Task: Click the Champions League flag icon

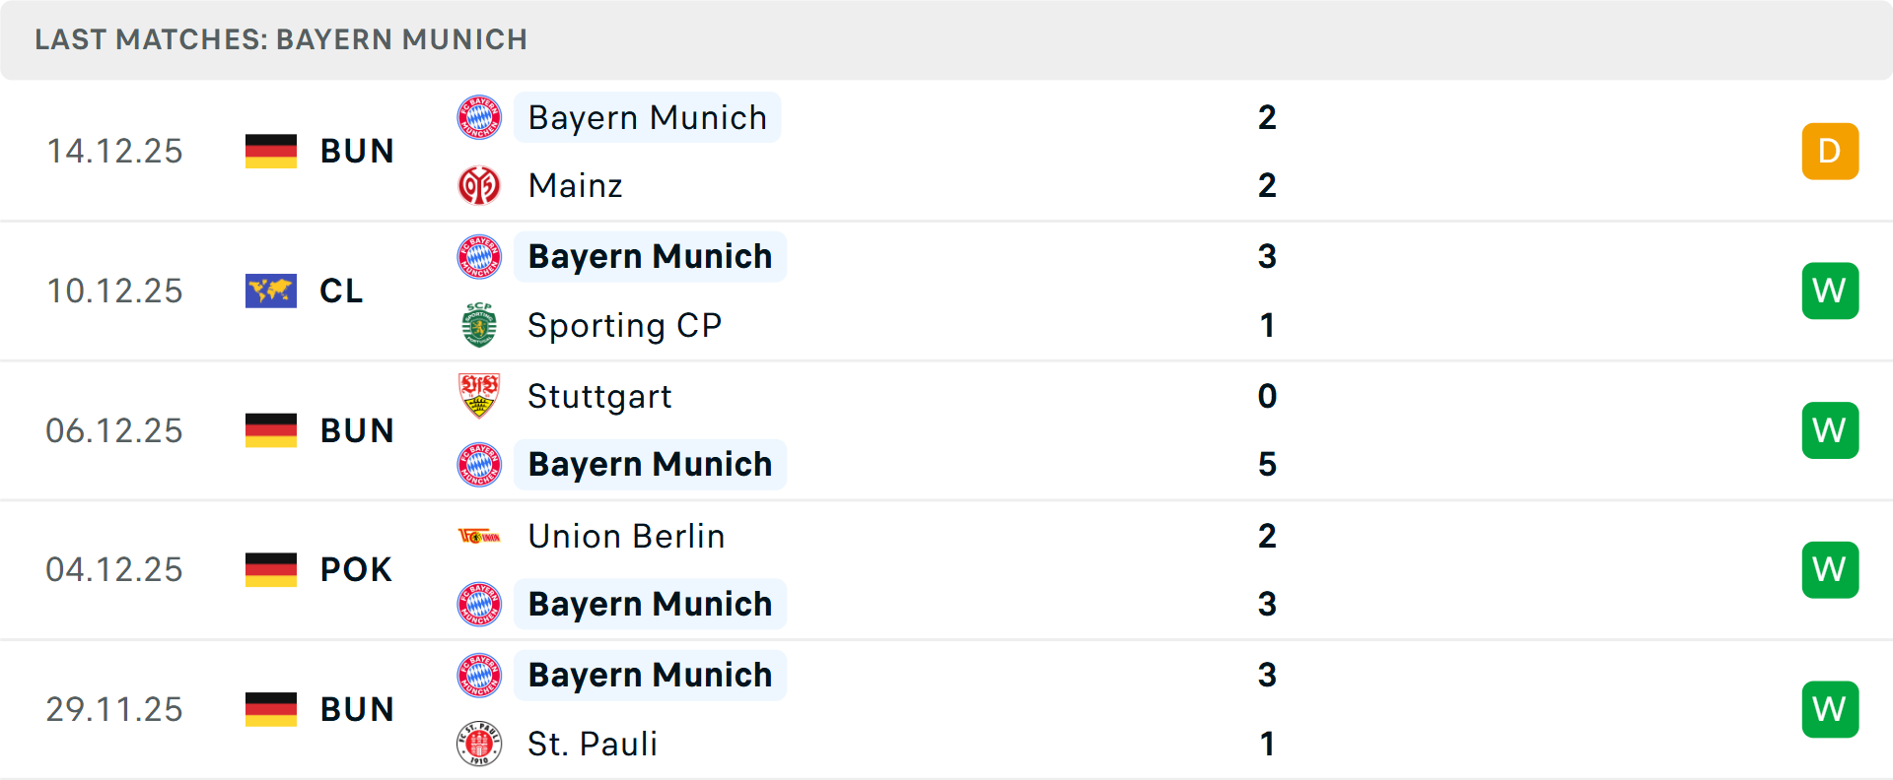Action: 271,291
